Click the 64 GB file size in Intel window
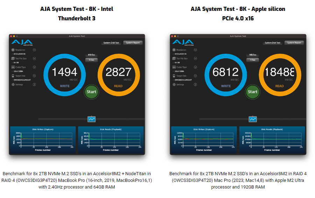Image resolution: width=315 pixels, height=198 pixels. click(x=16, y=62)
